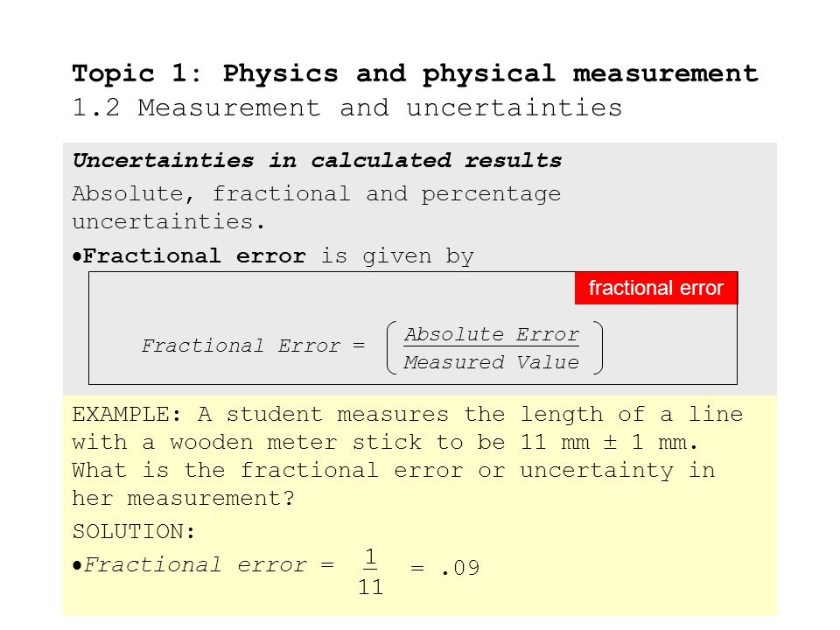The width and height of the screenshot is (840, 630).
Task: Click the word 'EXAMPLE:' in yellow box
Action: [127, 415]
